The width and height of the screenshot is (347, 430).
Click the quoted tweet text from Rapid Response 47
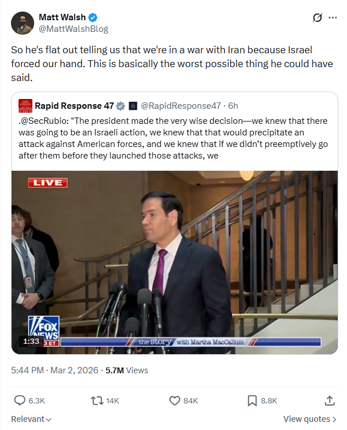point(175,138)
